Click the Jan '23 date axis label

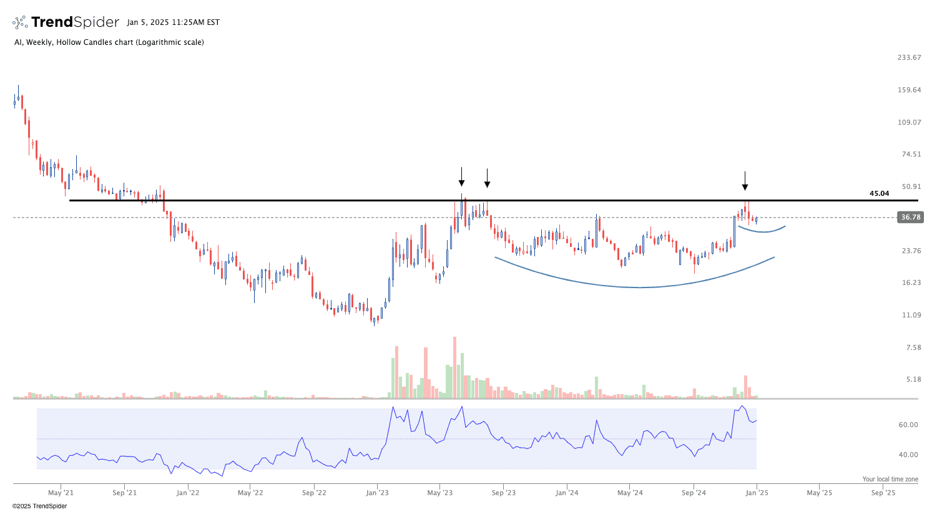[377, 493]
